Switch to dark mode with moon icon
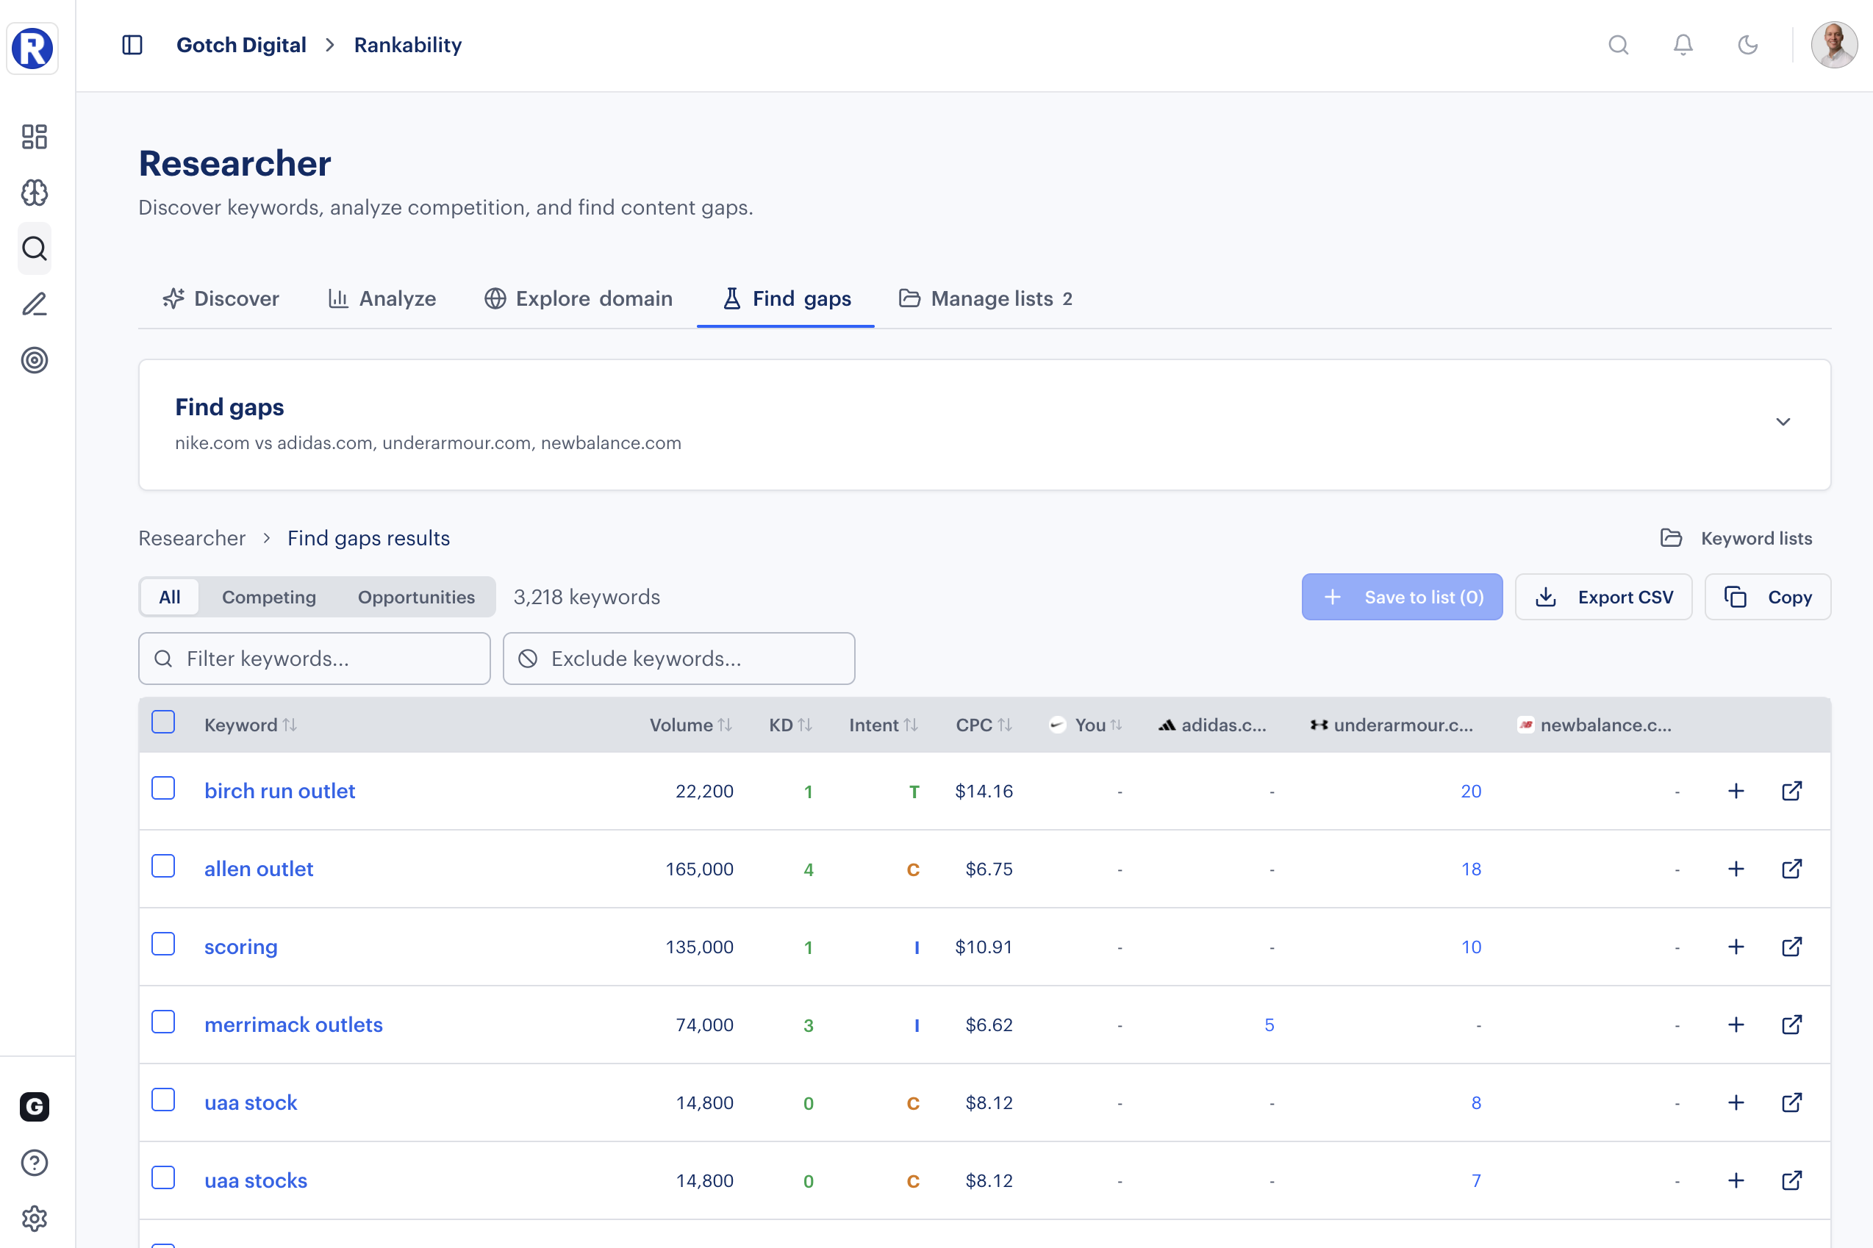This screenshot has height=1248, width=1873. 1748,46
